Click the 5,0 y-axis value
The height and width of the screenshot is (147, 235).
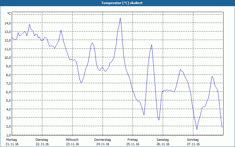[8, 101]
